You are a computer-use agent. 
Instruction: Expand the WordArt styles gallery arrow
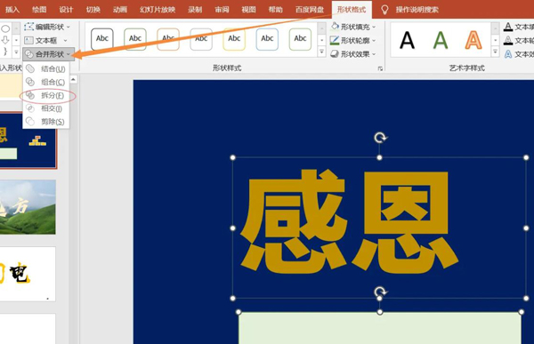click(x=495, y=52)
